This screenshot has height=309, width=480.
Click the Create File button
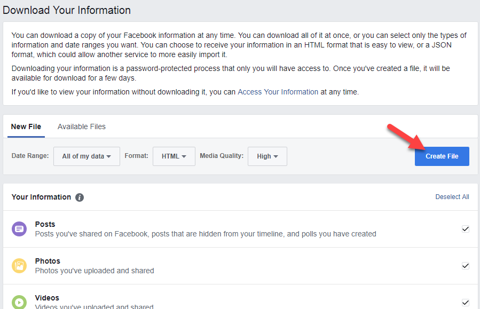(442, 156)
